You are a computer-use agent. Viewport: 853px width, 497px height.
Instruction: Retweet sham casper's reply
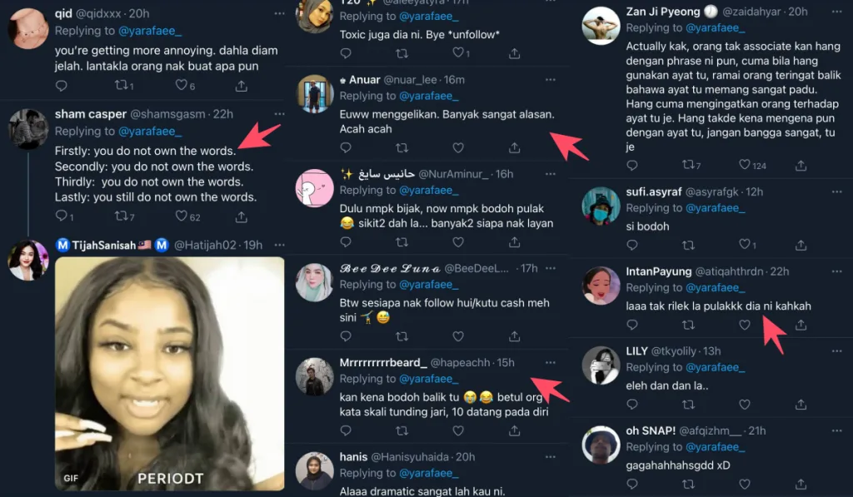(x=121, y=216)
